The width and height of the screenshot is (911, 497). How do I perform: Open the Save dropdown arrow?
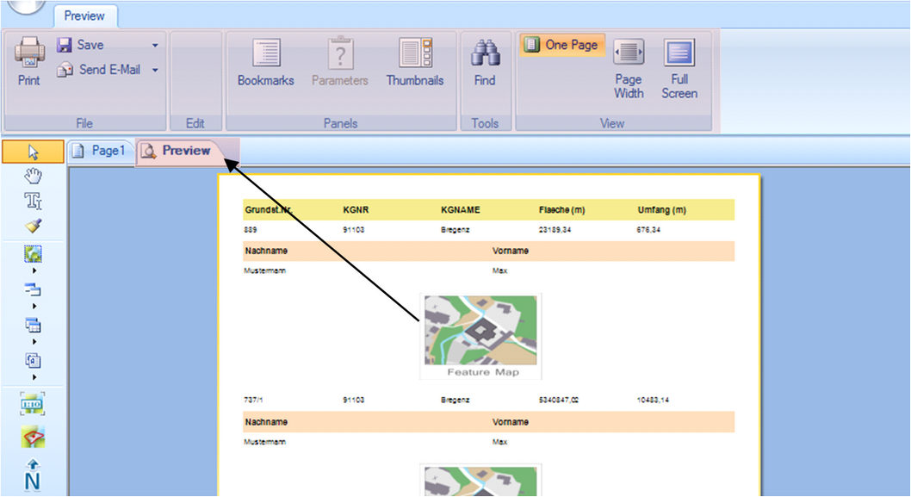(155, 46)
